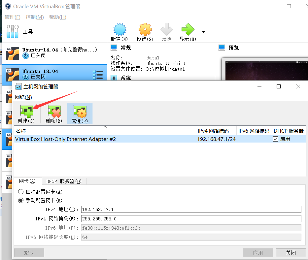Click the powered-off state icon of Ubuntu-14.04
308x260 pixels.
pyautogui.click(x=25, y=55)
